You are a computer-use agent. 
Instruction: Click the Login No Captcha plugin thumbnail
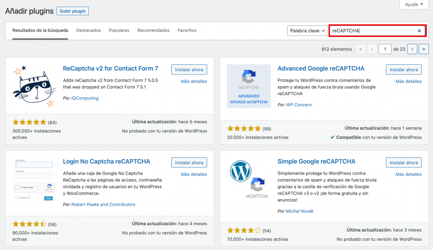34,179
